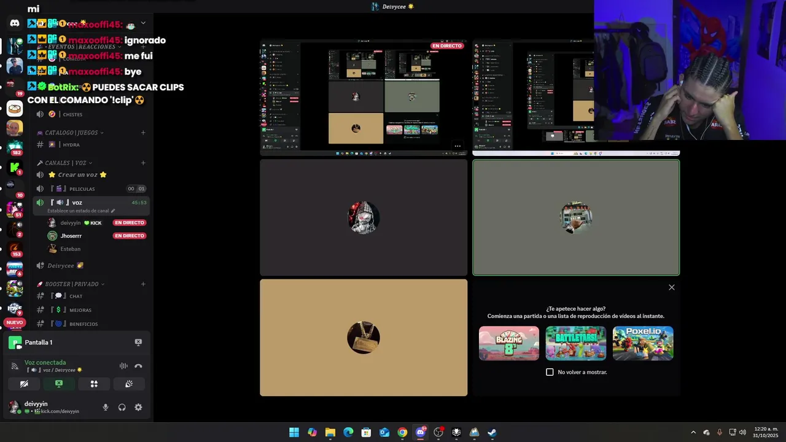Expand server name dropdown chevron

143,23
